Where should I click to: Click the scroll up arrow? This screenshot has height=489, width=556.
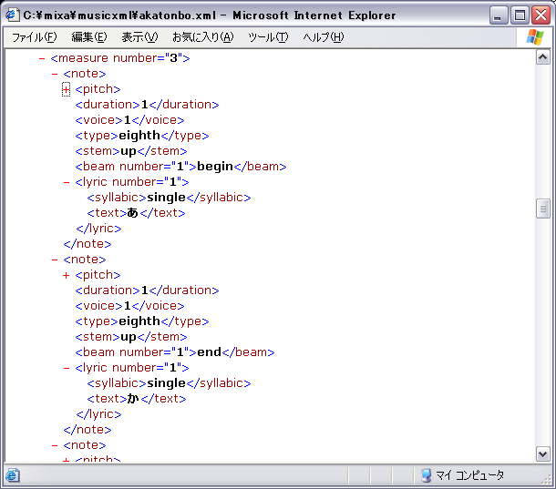click(543, 57)
